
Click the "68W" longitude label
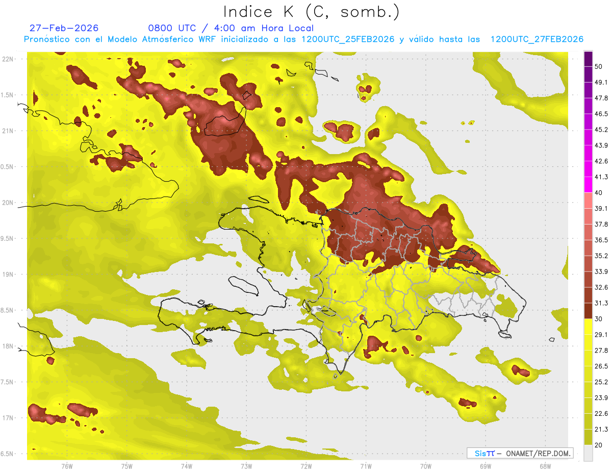click(545, 466)
